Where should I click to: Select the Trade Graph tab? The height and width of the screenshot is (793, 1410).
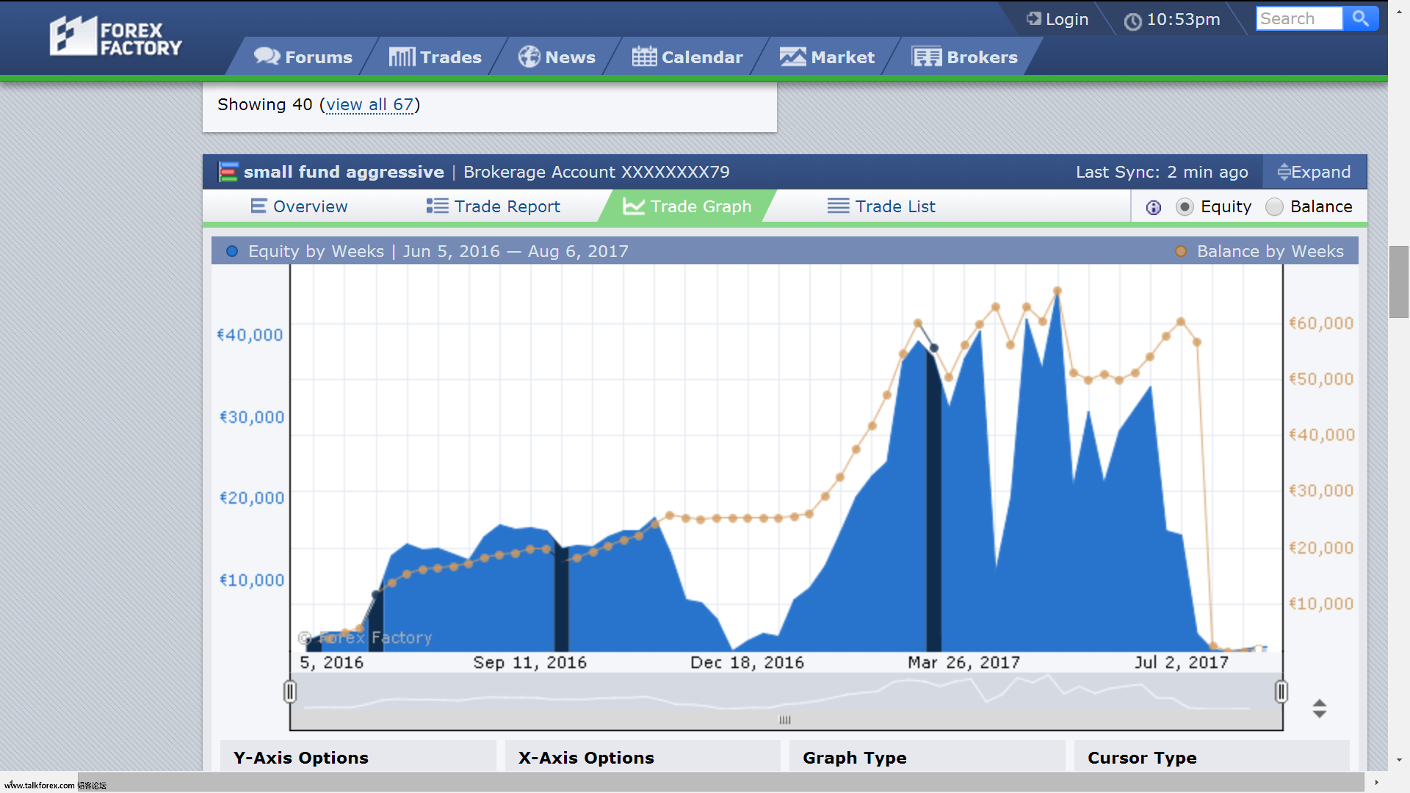coord(687,206)
